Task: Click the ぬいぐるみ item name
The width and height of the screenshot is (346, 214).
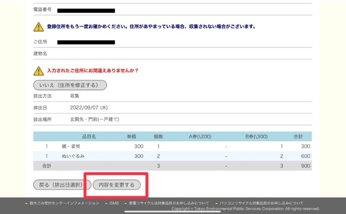Action: [x=73, y=156]
